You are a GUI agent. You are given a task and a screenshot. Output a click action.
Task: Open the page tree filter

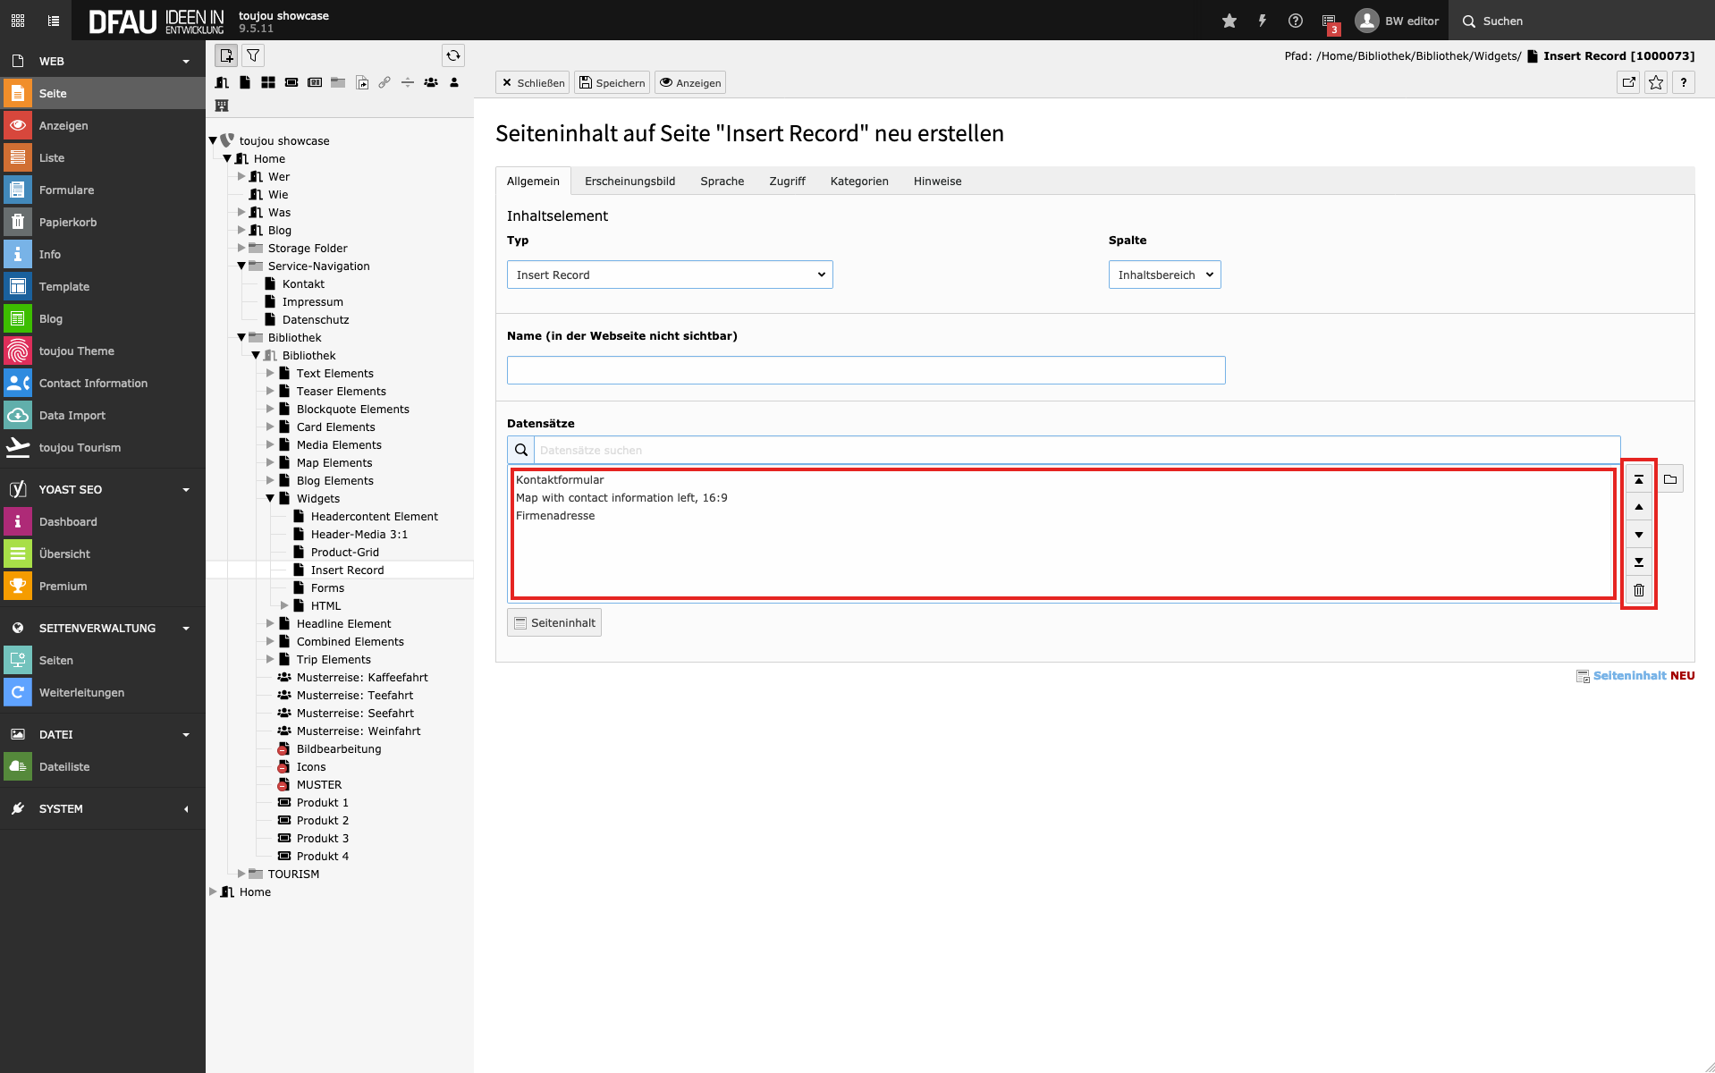[x=253, y=55]
